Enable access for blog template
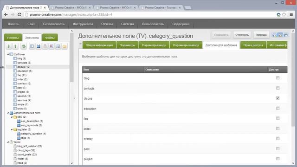Image resolution: width=297 pixels, height=167 pixels. [x=278, y=78]
